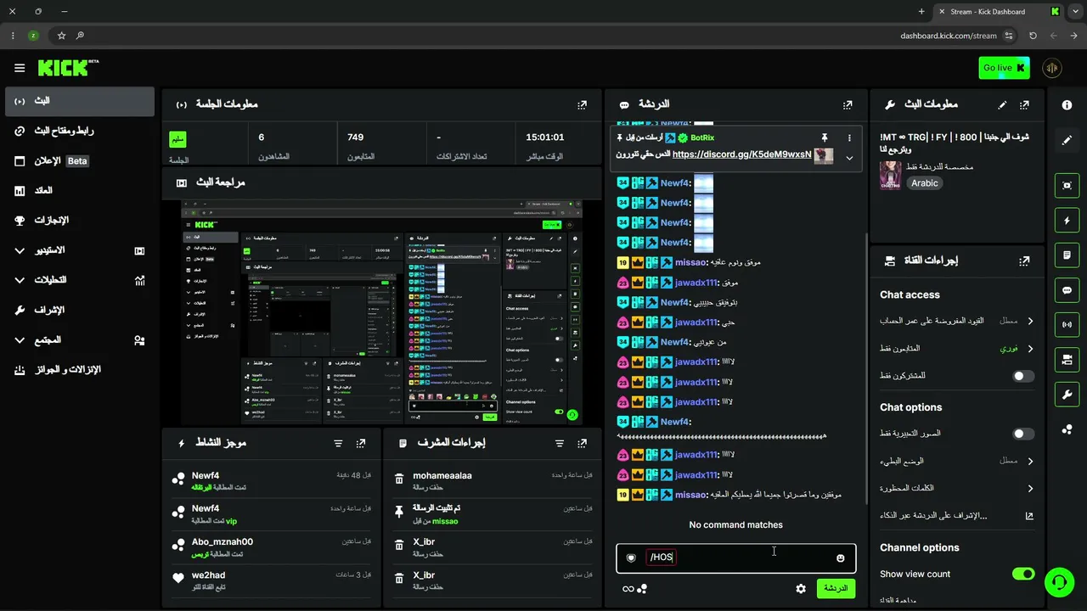This screenshot has width=1087, height=611.
Task: Focus the chat message input field
Action: coord(736,558)
